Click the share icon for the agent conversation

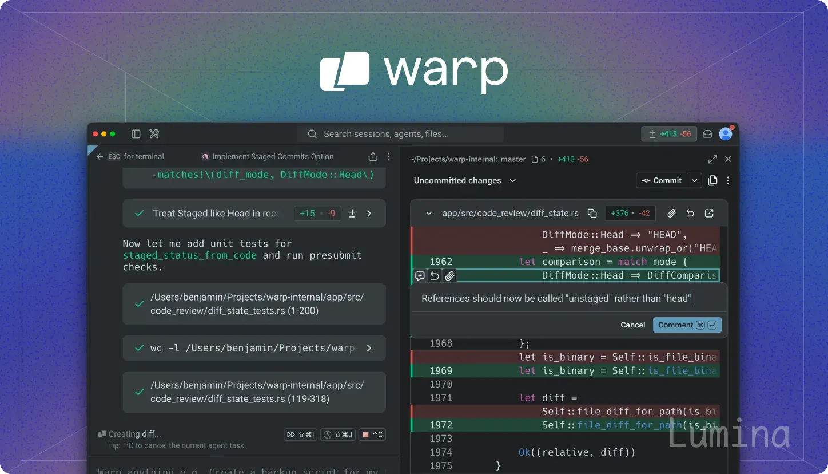click(x=373, y=156)
